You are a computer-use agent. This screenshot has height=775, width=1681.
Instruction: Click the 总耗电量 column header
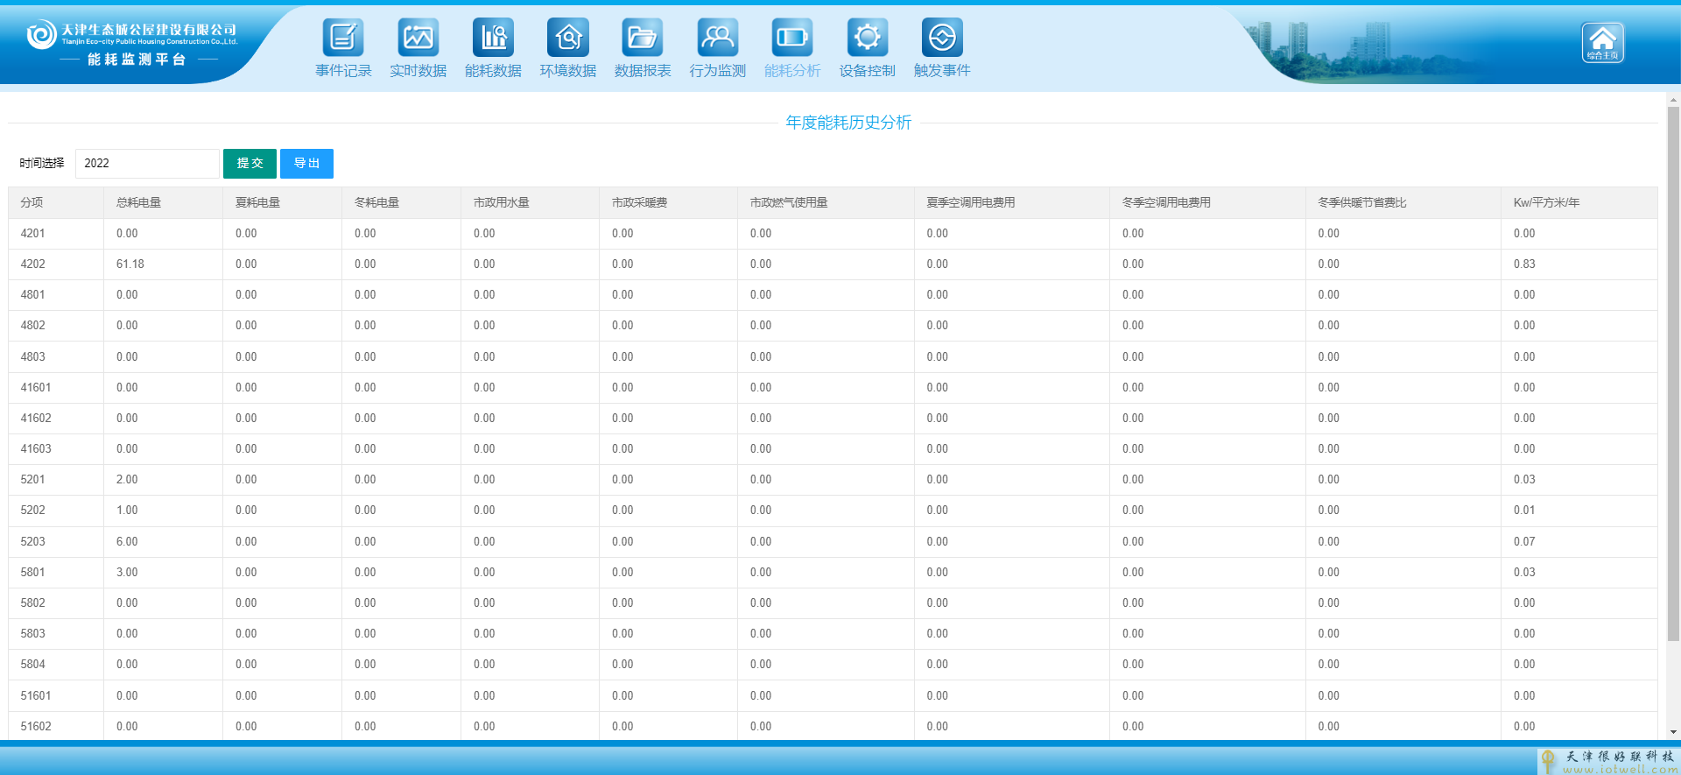(139, 202)
